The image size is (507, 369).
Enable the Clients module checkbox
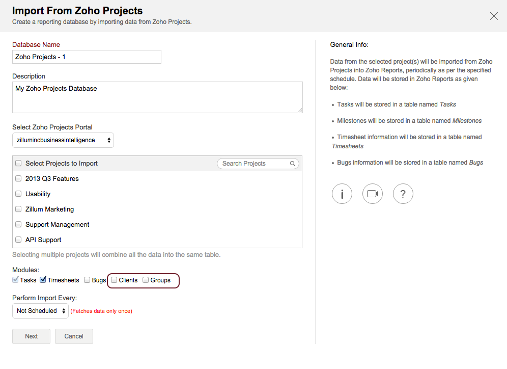(x=115, y=280)
